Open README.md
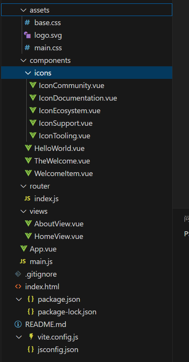 click(x=46, y=324)
